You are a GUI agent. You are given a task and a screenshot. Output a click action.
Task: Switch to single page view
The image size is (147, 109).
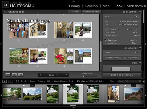pos(21,75)
